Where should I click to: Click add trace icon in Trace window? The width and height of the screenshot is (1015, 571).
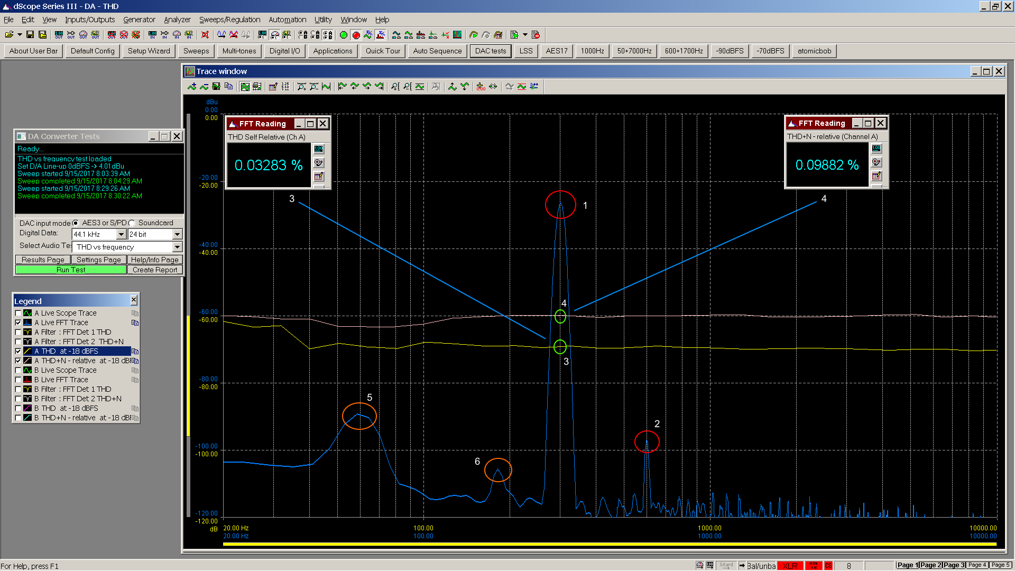(x=192, y=87)
